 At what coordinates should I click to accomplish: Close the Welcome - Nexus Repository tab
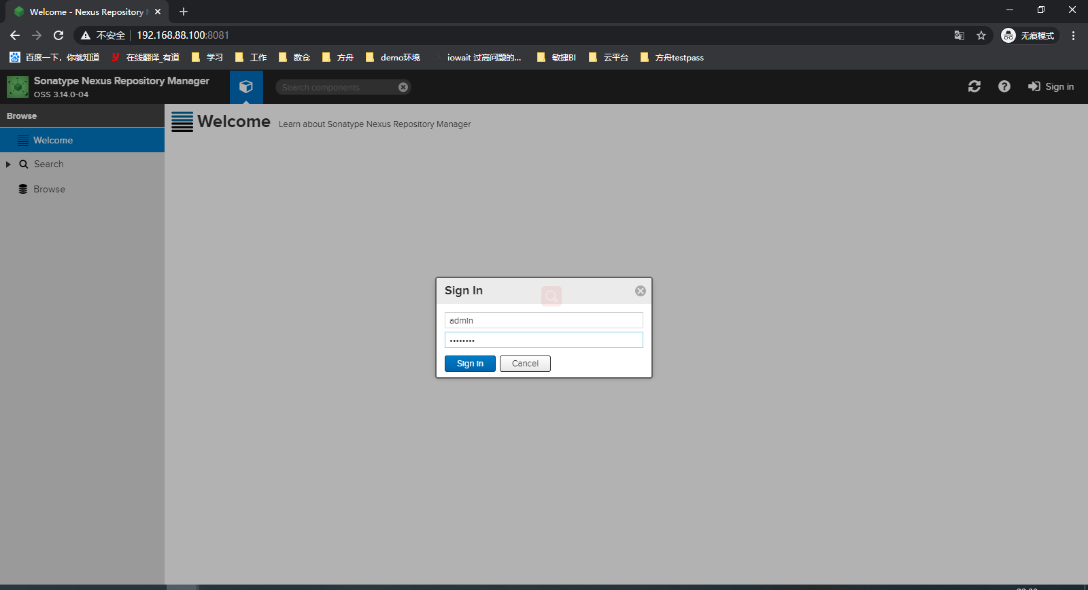158,12
